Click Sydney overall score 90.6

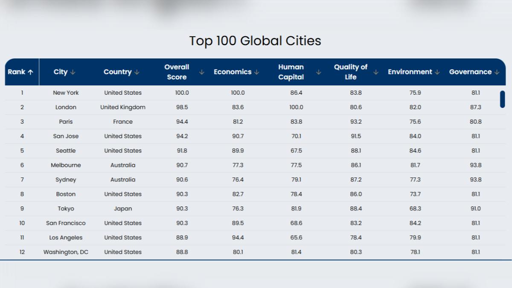point(182,180)
